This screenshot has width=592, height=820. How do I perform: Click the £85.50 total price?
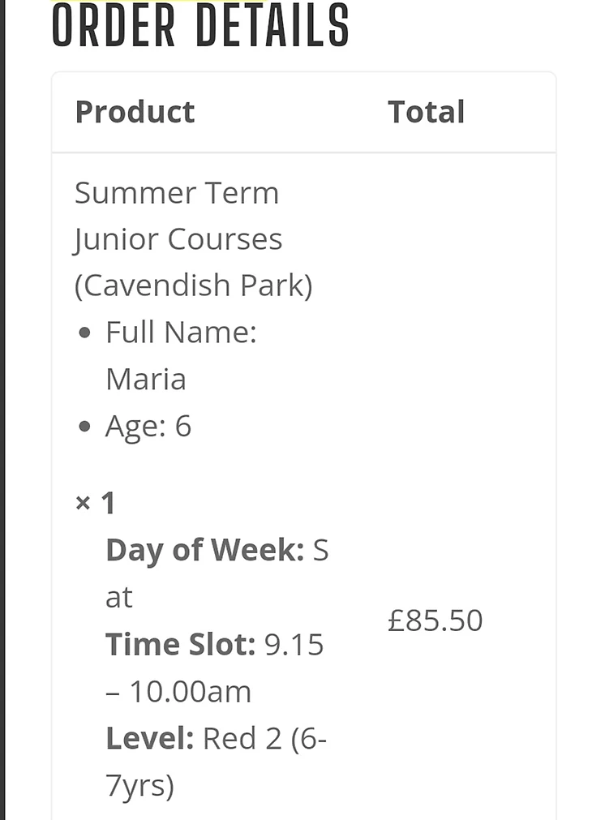pyautogui.click(x=435, y=620)
